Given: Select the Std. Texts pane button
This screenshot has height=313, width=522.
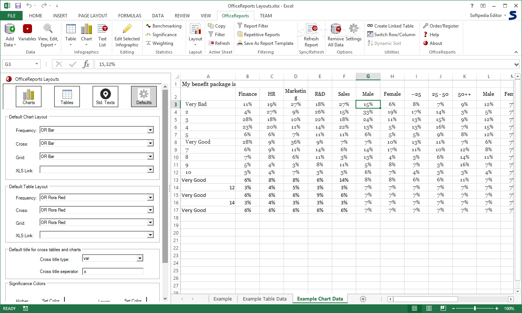Looking at the screenshot, I should point(105,97).
